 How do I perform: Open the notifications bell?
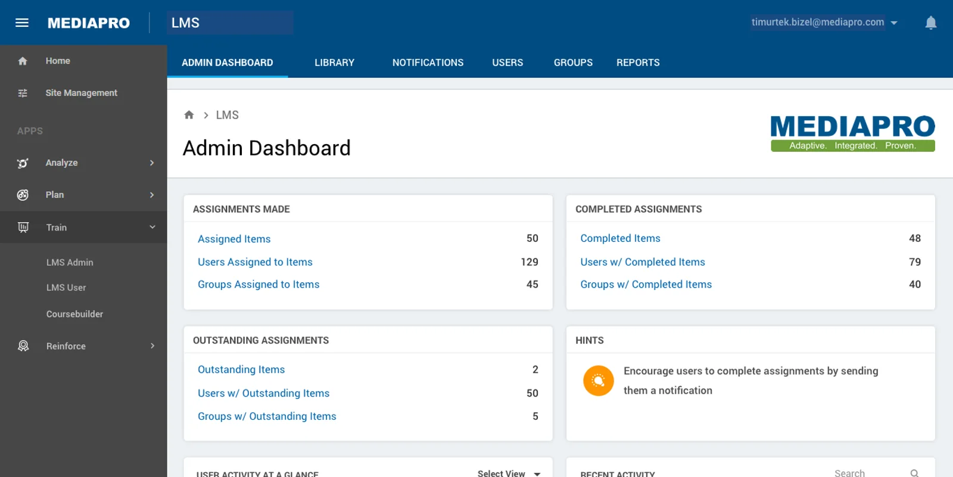931,23
